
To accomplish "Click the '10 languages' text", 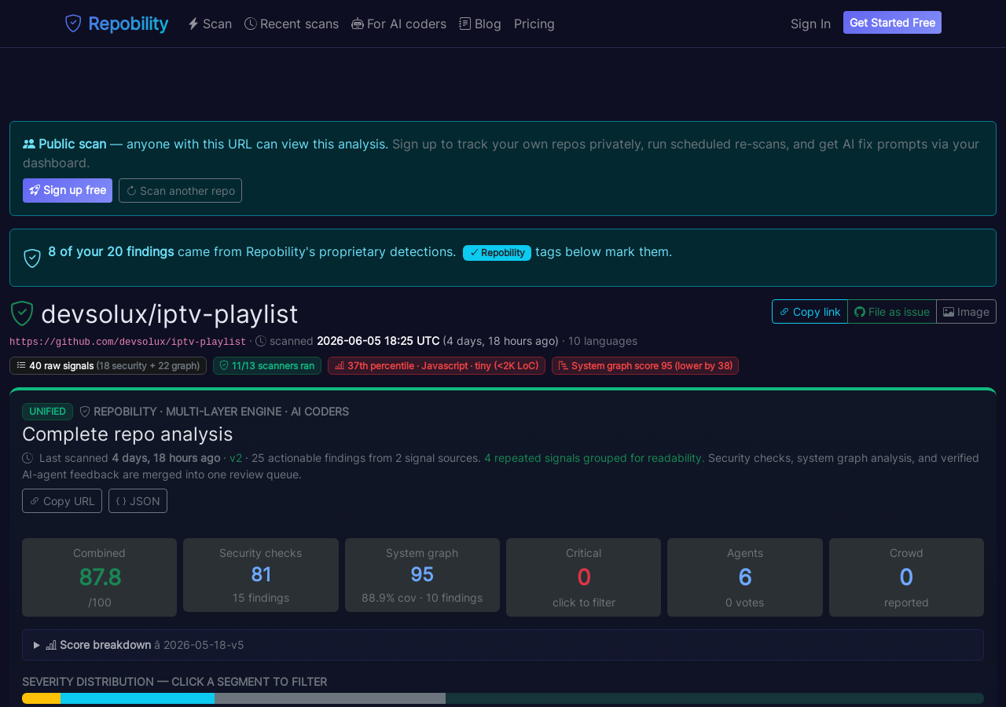I will click(x=603, y=341).
